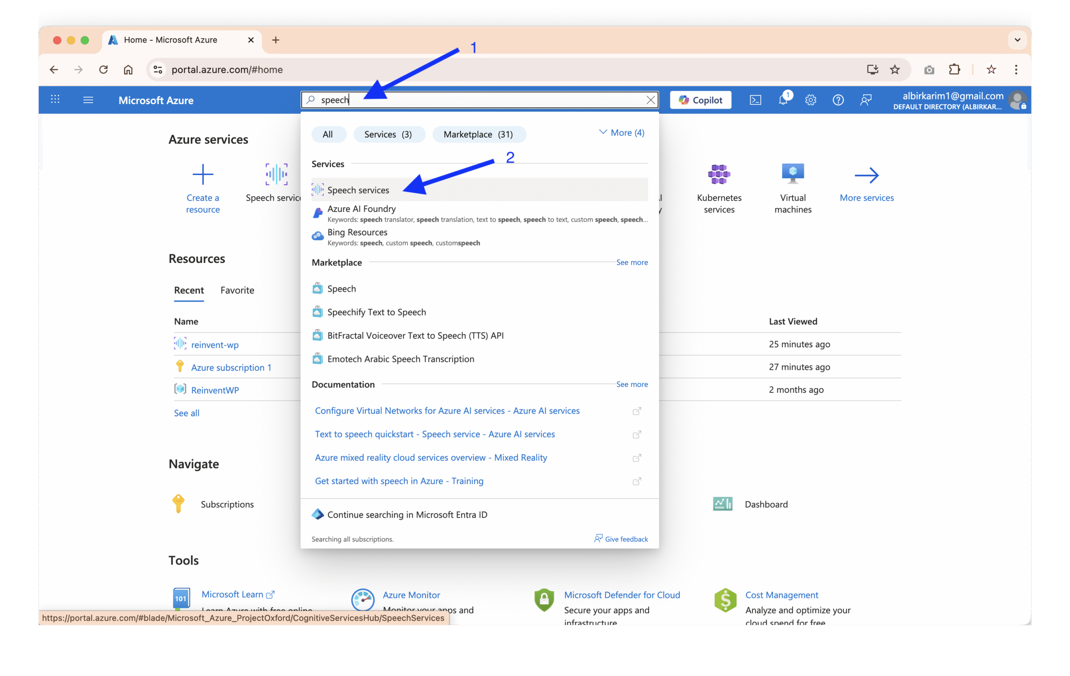Open the reinvent-wp resource

pyautogui.click(x=214, y=345)
